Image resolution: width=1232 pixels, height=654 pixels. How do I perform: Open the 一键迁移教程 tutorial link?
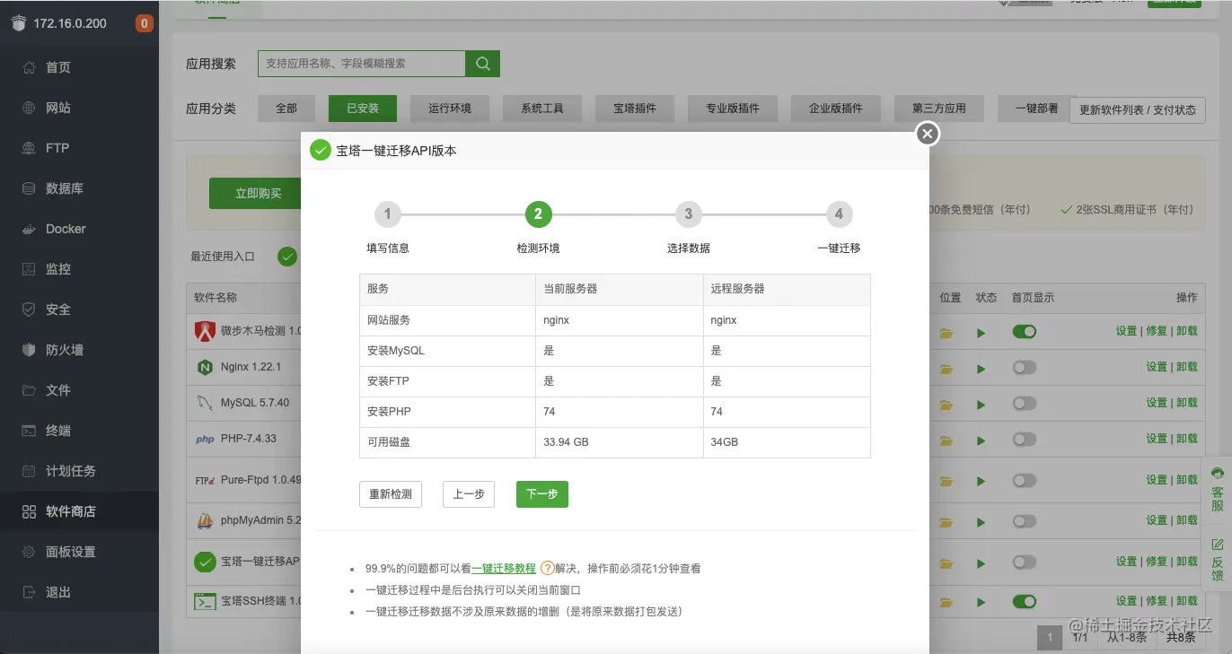(x=504, y=569)
